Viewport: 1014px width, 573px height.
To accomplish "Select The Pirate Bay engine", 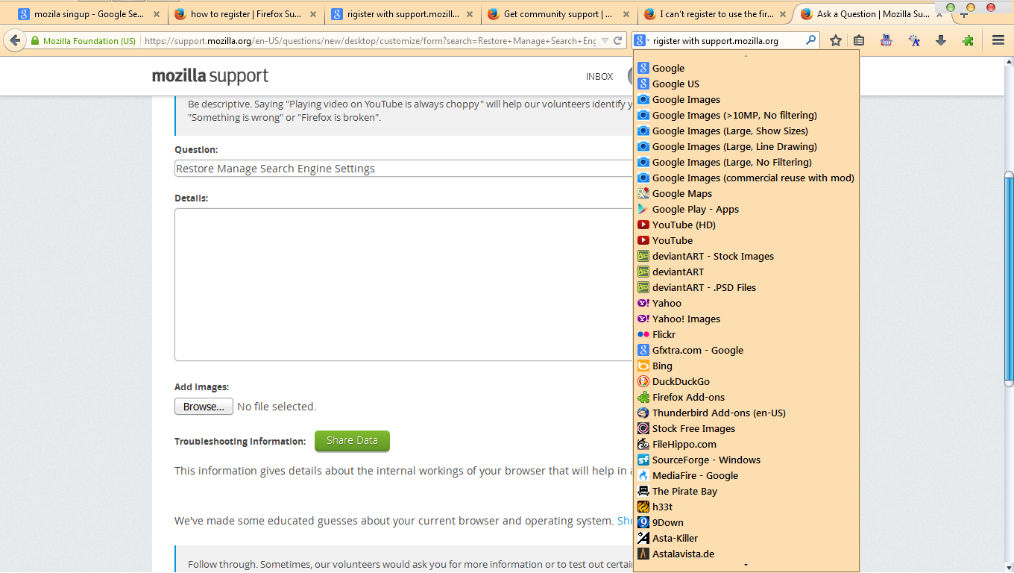I will pos(746,491).
